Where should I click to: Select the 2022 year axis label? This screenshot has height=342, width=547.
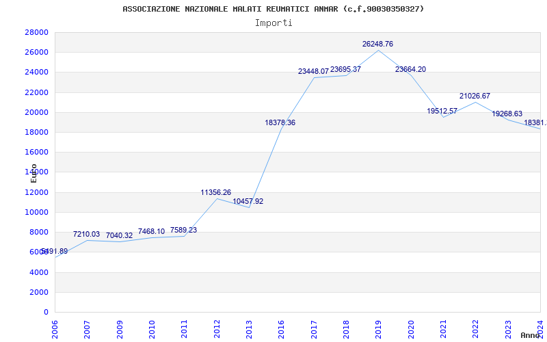click(x=475, y=329)
